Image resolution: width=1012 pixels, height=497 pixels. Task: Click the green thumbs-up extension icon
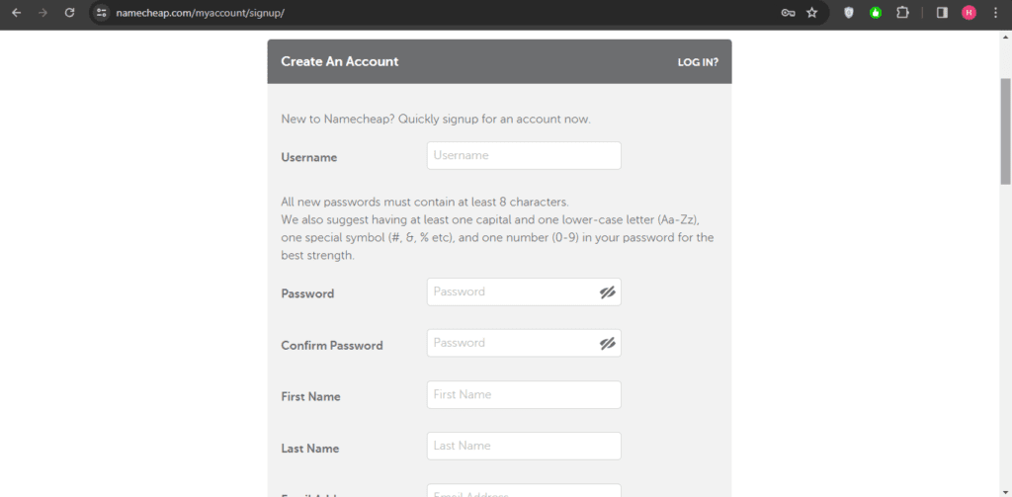point(876,12)
